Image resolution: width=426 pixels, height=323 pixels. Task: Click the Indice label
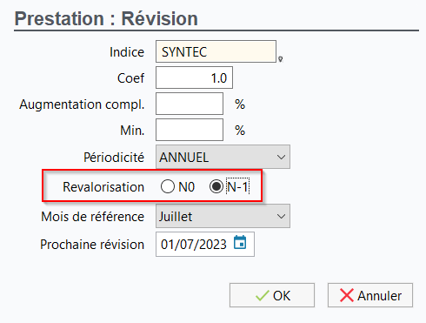(127, 52)
